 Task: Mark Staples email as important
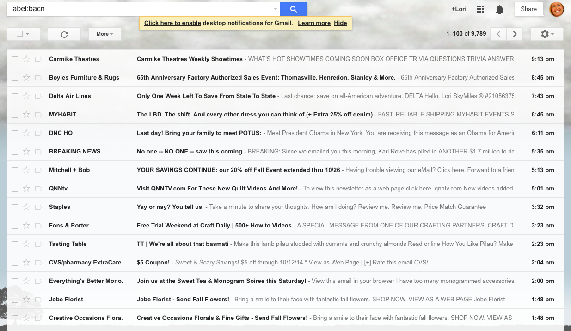point(38,207)
